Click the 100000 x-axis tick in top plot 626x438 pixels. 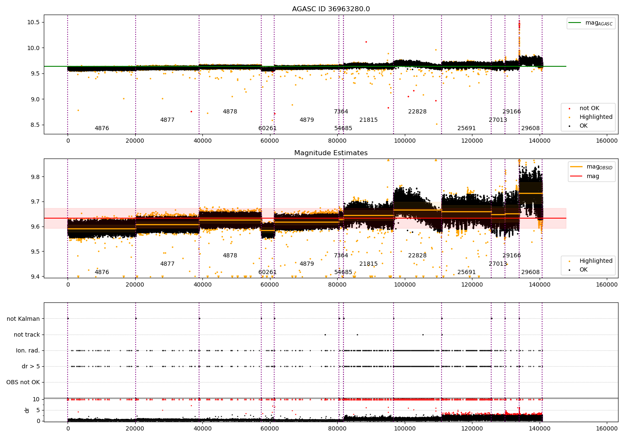coord(405,141)
